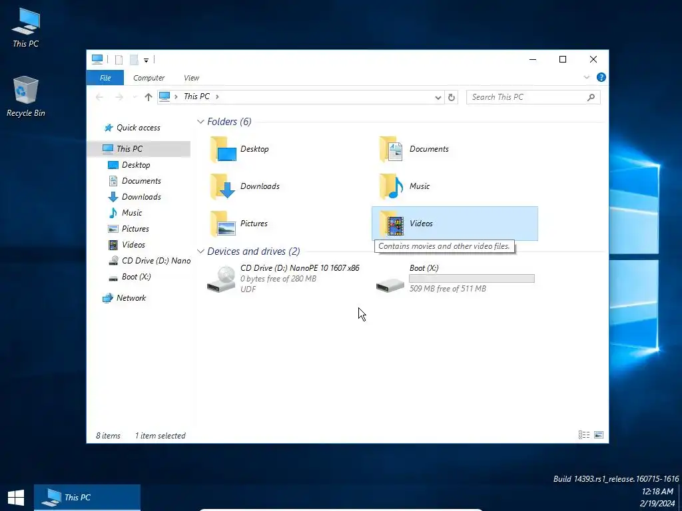Click chevron after This PC in address bar
Screen dimensions: 682x511
217,96
